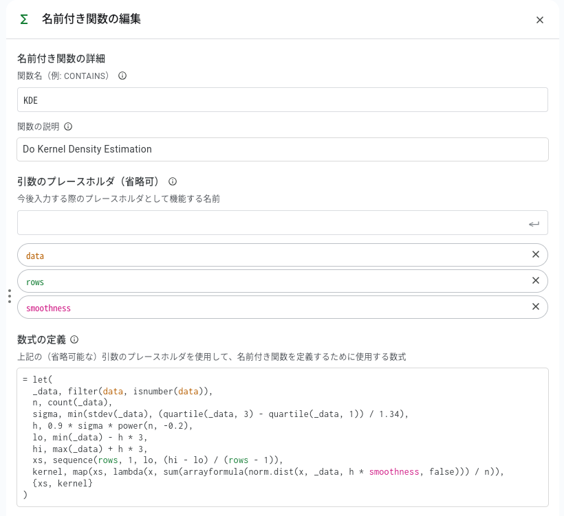The width and height of the screenshot is (564, 516).
Task: Click the formula line '{xs, kernel}'
Action: tap(63, 483)
